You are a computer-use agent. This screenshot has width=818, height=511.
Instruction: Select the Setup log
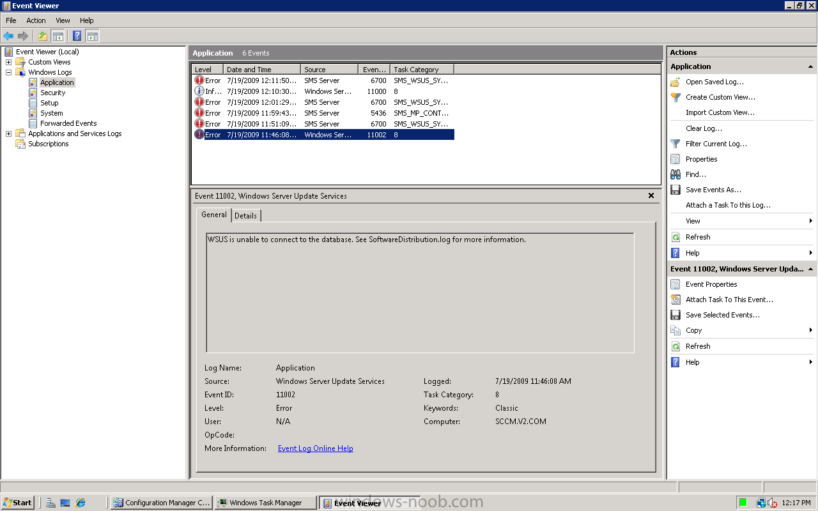coord(49,103)
